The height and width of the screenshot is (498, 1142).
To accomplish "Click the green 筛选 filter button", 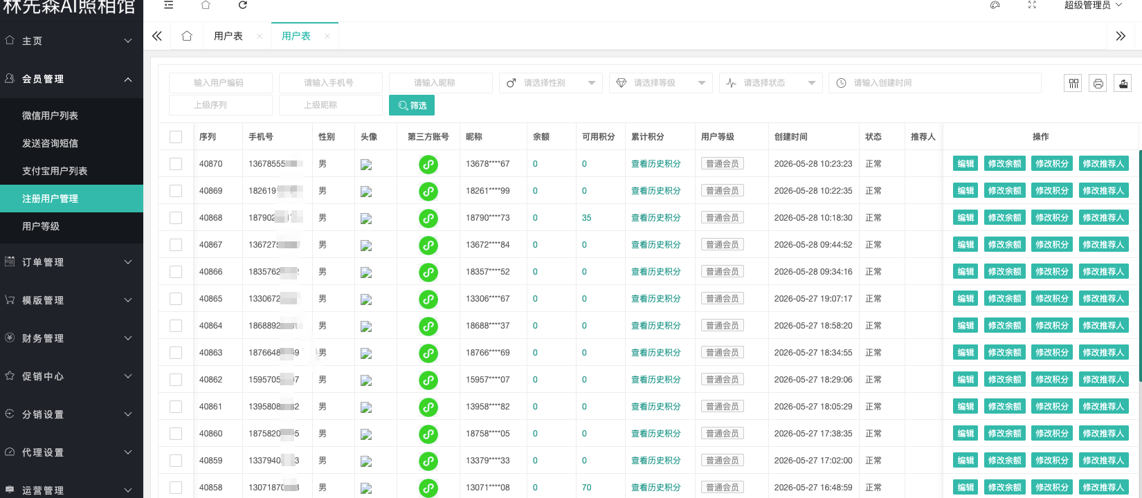I will [412, 105].
